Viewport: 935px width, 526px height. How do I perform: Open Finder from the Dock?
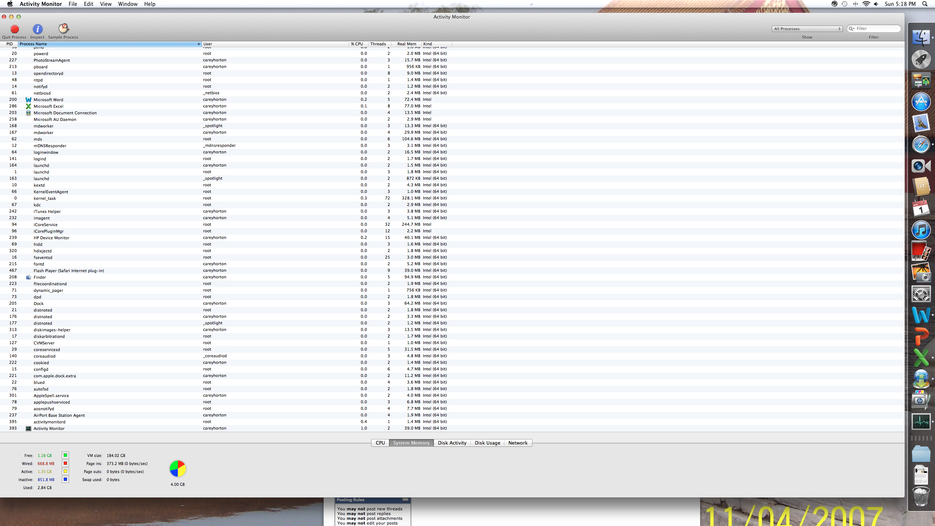pyautogui.click(x=921, y=38)
